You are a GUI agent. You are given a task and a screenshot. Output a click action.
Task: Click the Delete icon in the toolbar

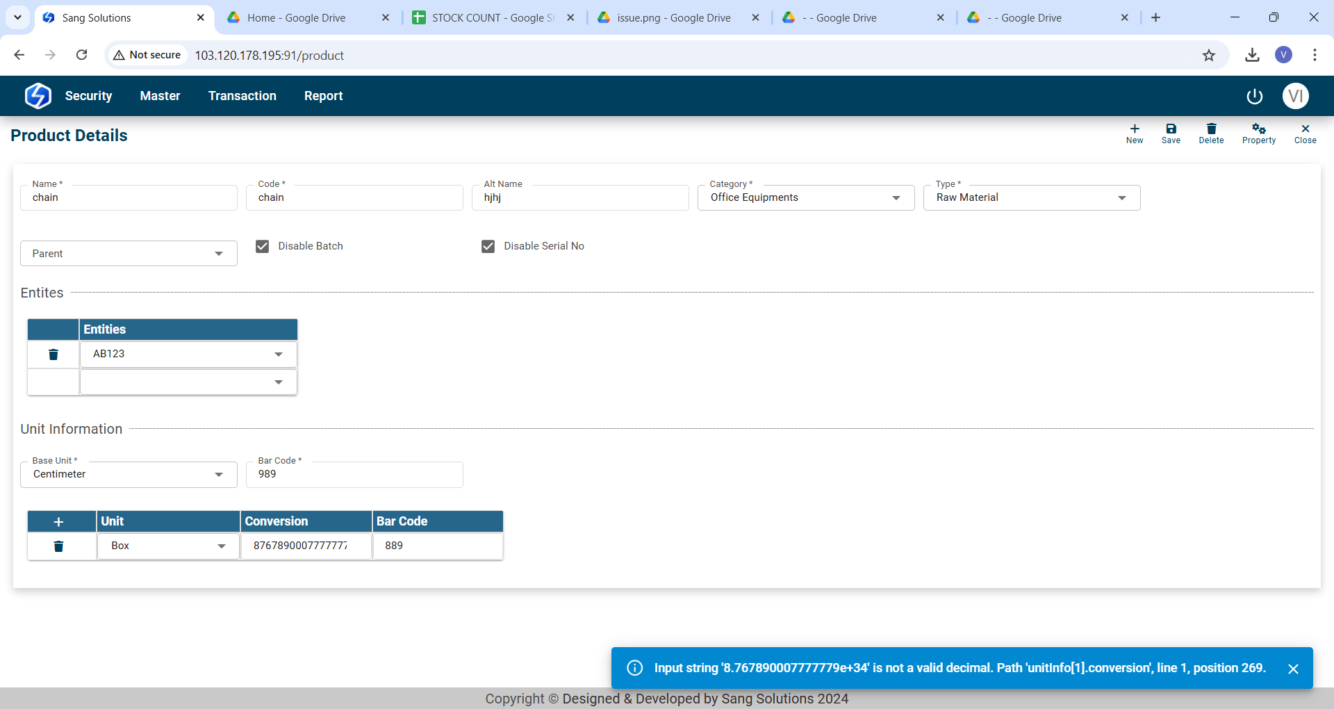(1211, 133)
